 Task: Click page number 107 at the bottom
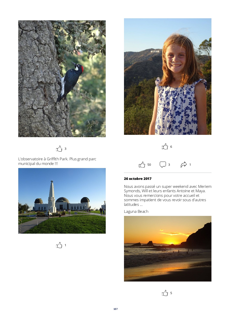115,309
